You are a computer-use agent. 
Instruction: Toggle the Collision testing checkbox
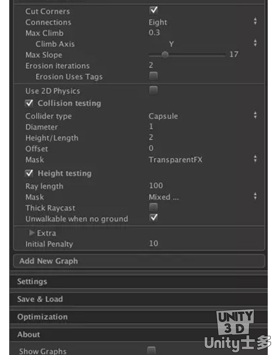coord(29,103)
